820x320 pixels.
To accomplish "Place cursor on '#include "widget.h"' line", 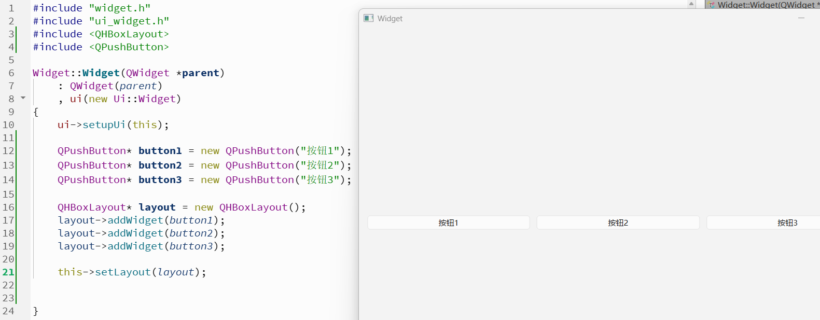I will point(92,8).
